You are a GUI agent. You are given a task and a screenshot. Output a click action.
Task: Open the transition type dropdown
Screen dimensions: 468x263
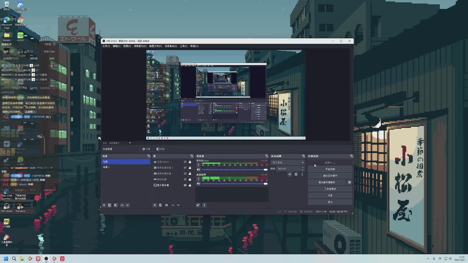tap(288, 162)
